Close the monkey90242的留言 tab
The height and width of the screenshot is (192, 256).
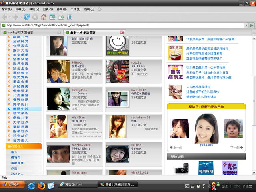click(59, 32)
